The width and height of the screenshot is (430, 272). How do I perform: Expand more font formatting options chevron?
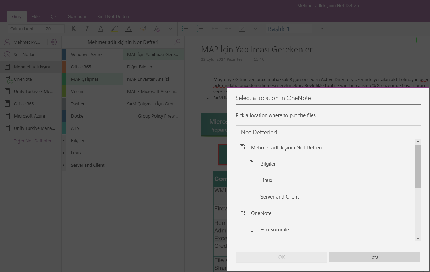[x=170, y=29]
